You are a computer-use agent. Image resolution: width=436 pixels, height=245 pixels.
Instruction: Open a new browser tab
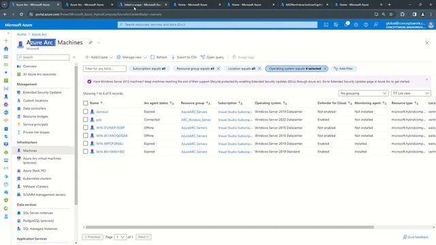point(389,5)
